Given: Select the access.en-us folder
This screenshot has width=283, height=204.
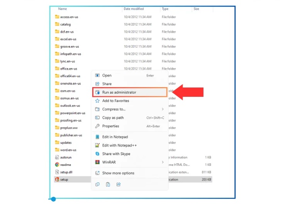Looking at the screenshot, I should (69, 17).
